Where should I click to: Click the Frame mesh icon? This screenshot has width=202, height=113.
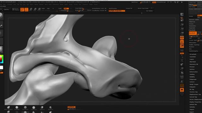182,61
